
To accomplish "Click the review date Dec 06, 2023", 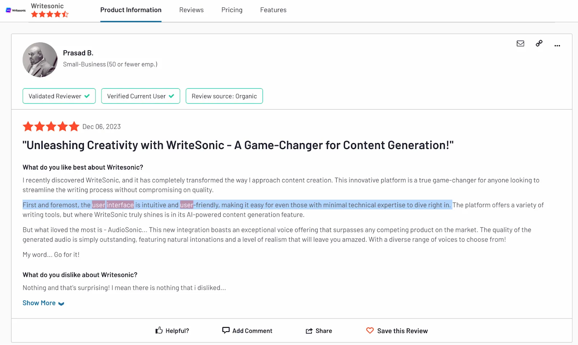I will 102,127.
